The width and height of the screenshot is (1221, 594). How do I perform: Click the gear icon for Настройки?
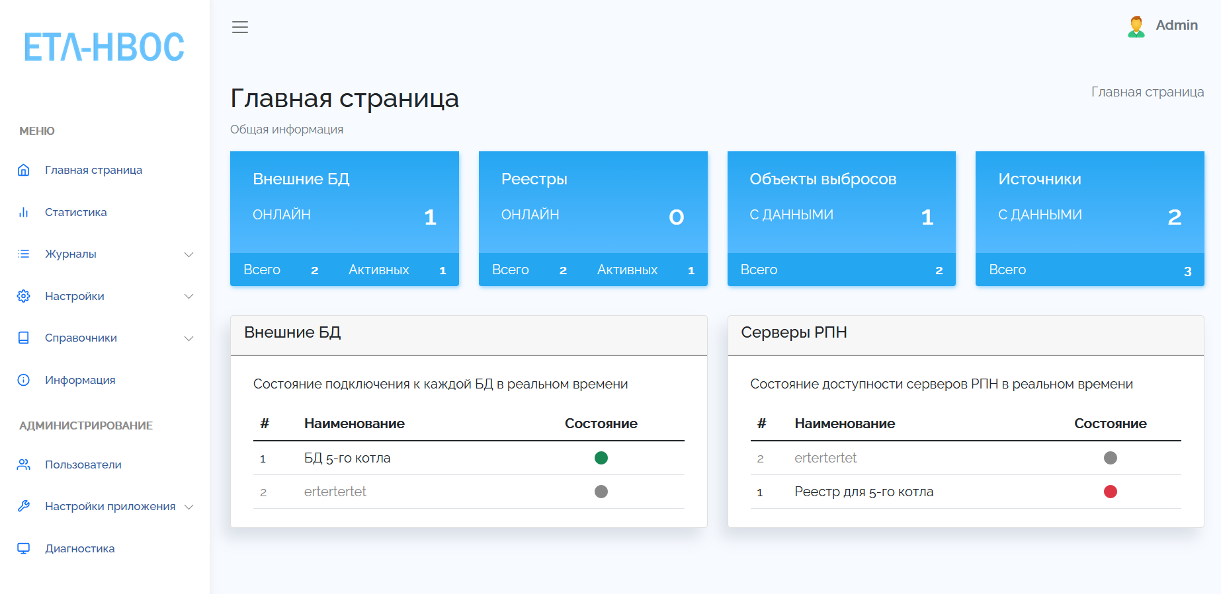(x=24, y=296)
